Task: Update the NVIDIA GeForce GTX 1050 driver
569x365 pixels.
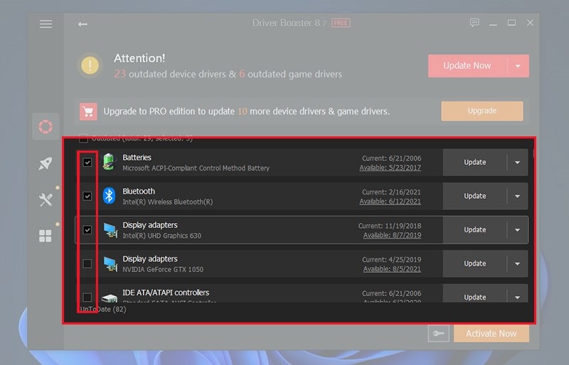Action: pos(474,263)
